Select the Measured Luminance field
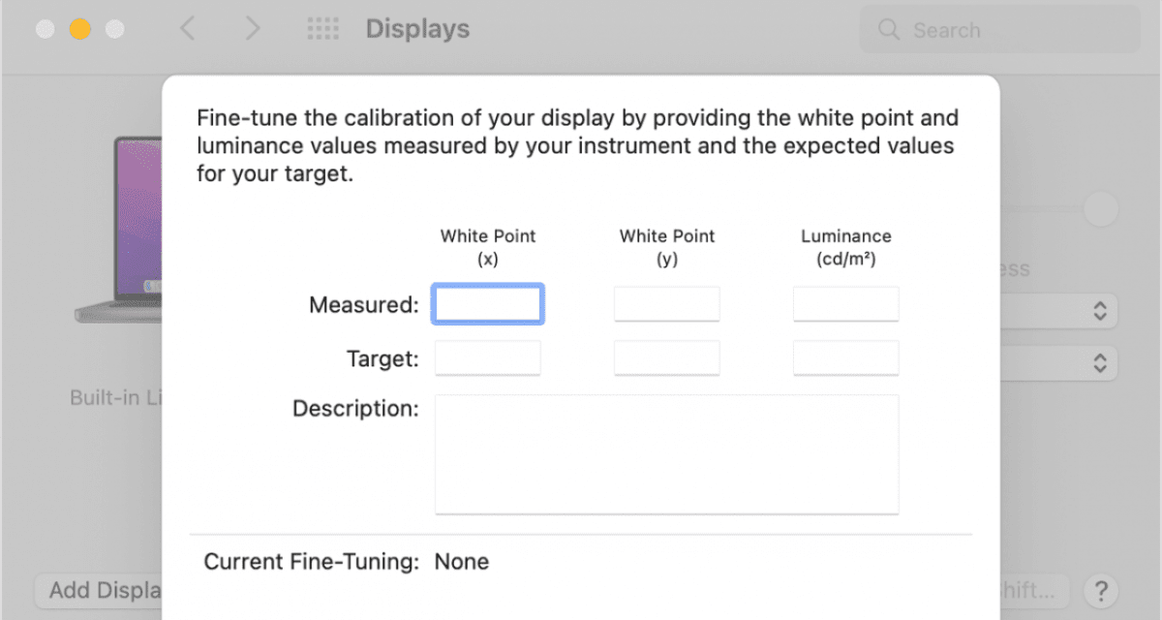 click(845, 304)
